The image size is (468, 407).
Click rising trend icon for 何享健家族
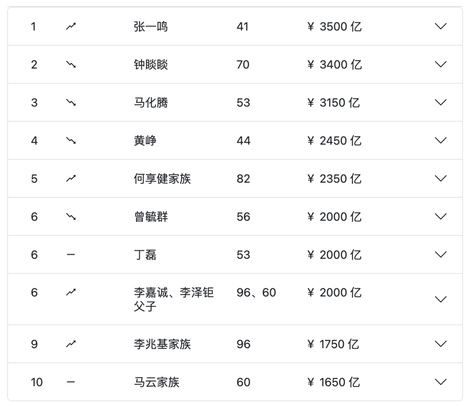(71, 179)
